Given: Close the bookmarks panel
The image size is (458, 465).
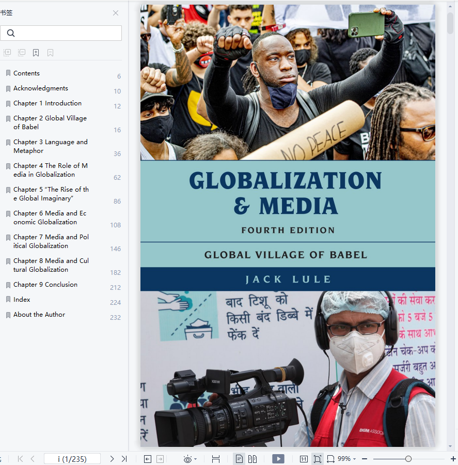Looking at the screenshot, I should point(116,13).
